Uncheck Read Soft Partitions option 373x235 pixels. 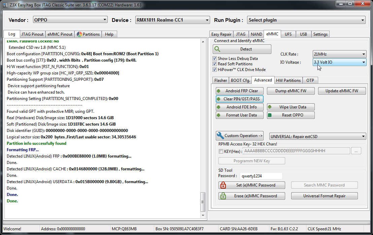pyautogui.click(x=215, y=64)
